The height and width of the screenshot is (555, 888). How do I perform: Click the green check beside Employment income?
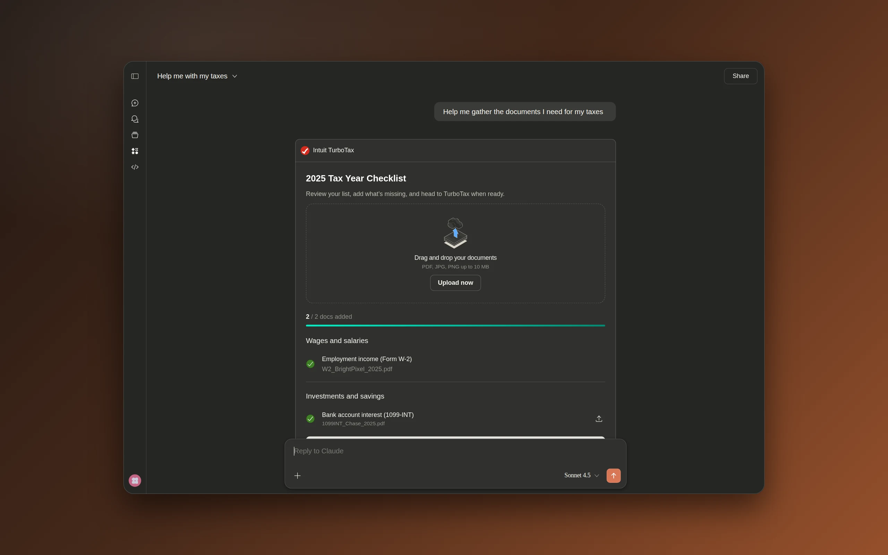310,364
